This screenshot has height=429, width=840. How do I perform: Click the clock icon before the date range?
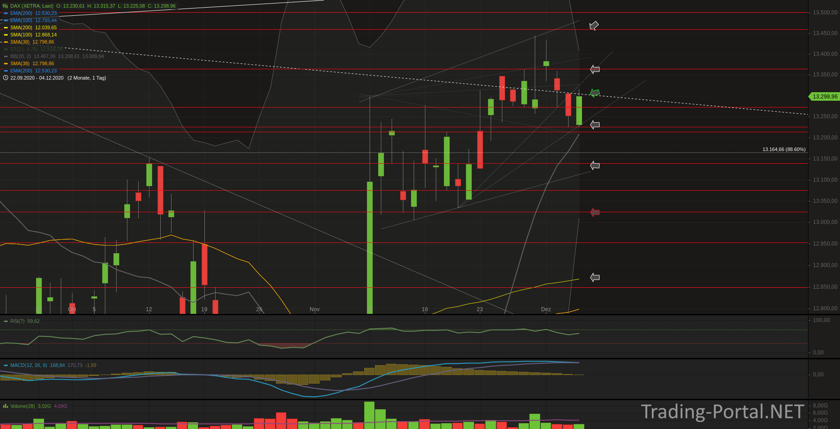coord(5,78)
